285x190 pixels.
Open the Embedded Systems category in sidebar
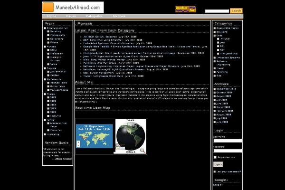(x=228, y=57)
